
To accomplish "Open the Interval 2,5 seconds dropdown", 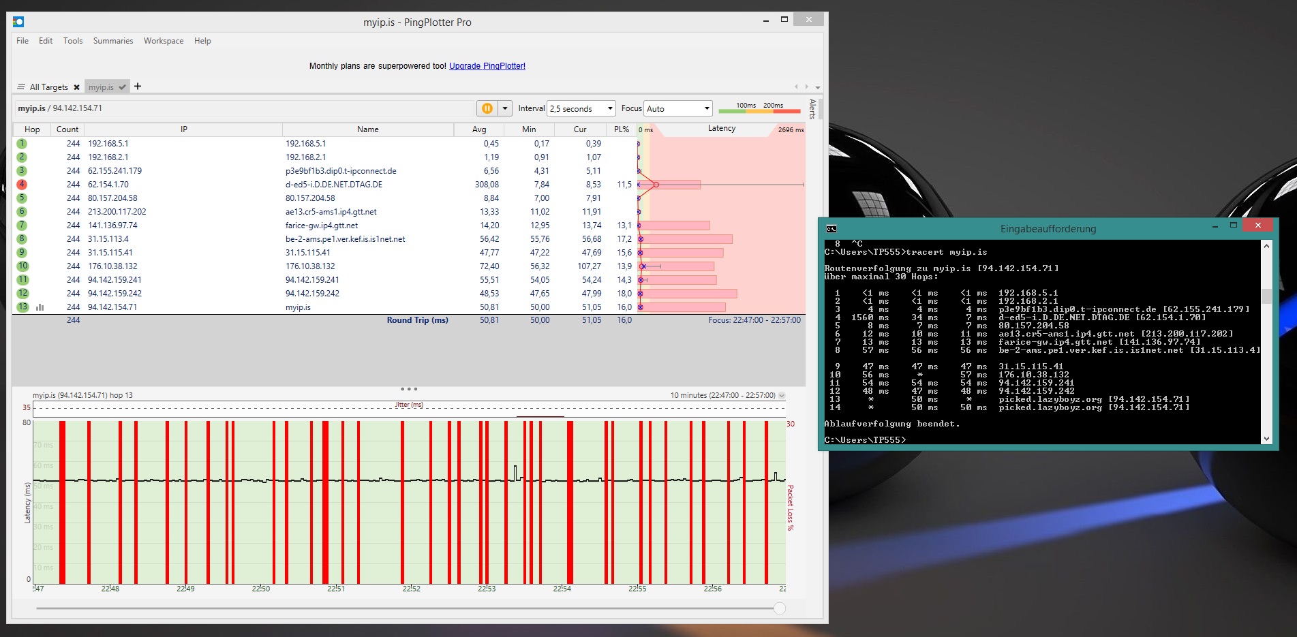I will coord(581,108).
